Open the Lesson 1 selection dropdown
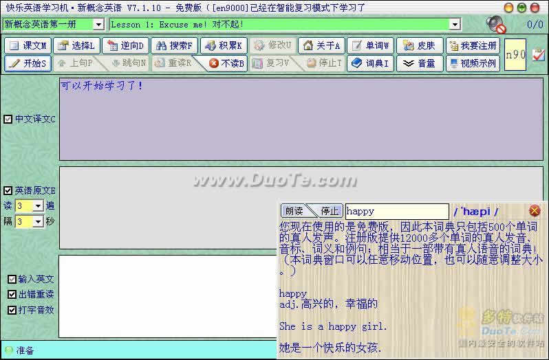Viewport: 549px width, 360px height. 454,24
